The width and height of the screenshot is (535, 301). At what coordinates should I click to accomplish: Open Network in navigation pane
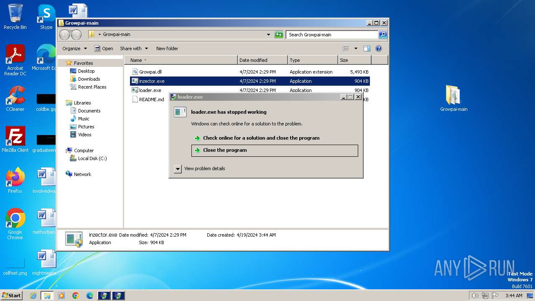(x=82, y=174)
